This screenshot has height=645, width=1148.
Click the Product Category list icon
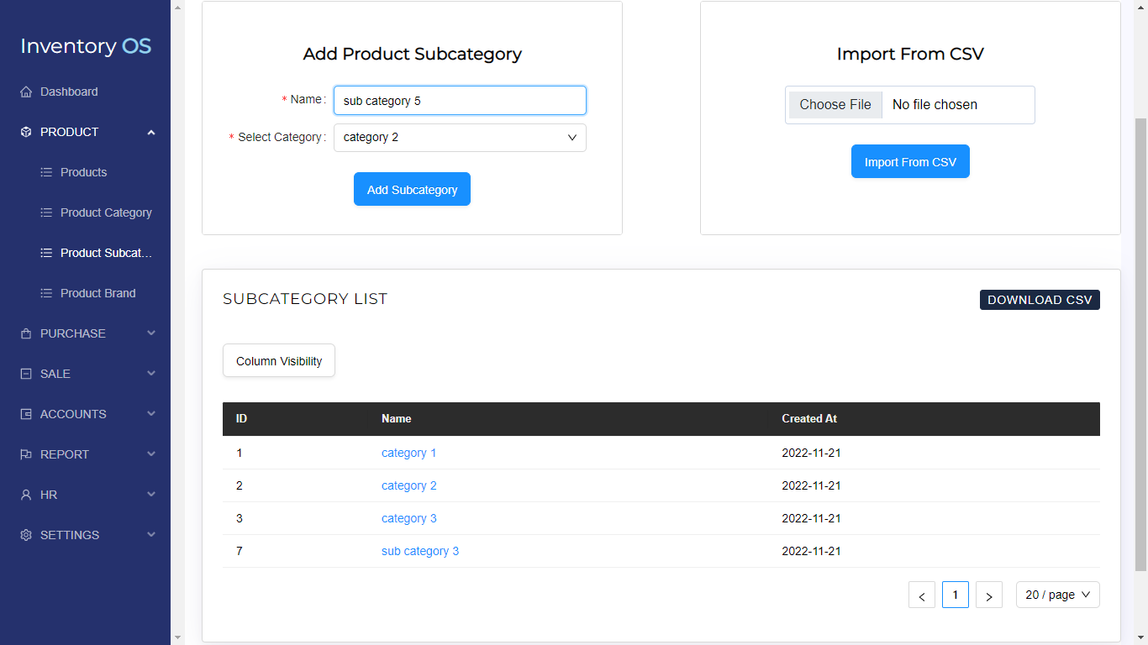pyautogui.click(x=46, y=212)
